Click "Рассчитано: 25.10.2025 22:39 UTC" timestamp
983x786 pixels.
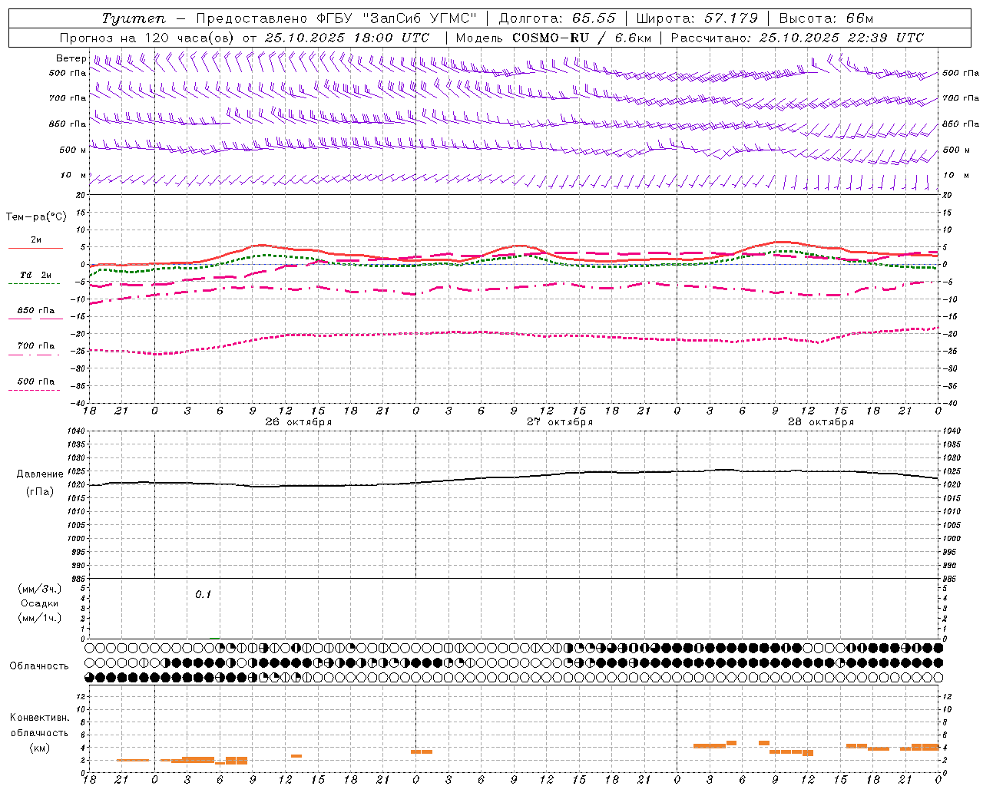[797, 38]
